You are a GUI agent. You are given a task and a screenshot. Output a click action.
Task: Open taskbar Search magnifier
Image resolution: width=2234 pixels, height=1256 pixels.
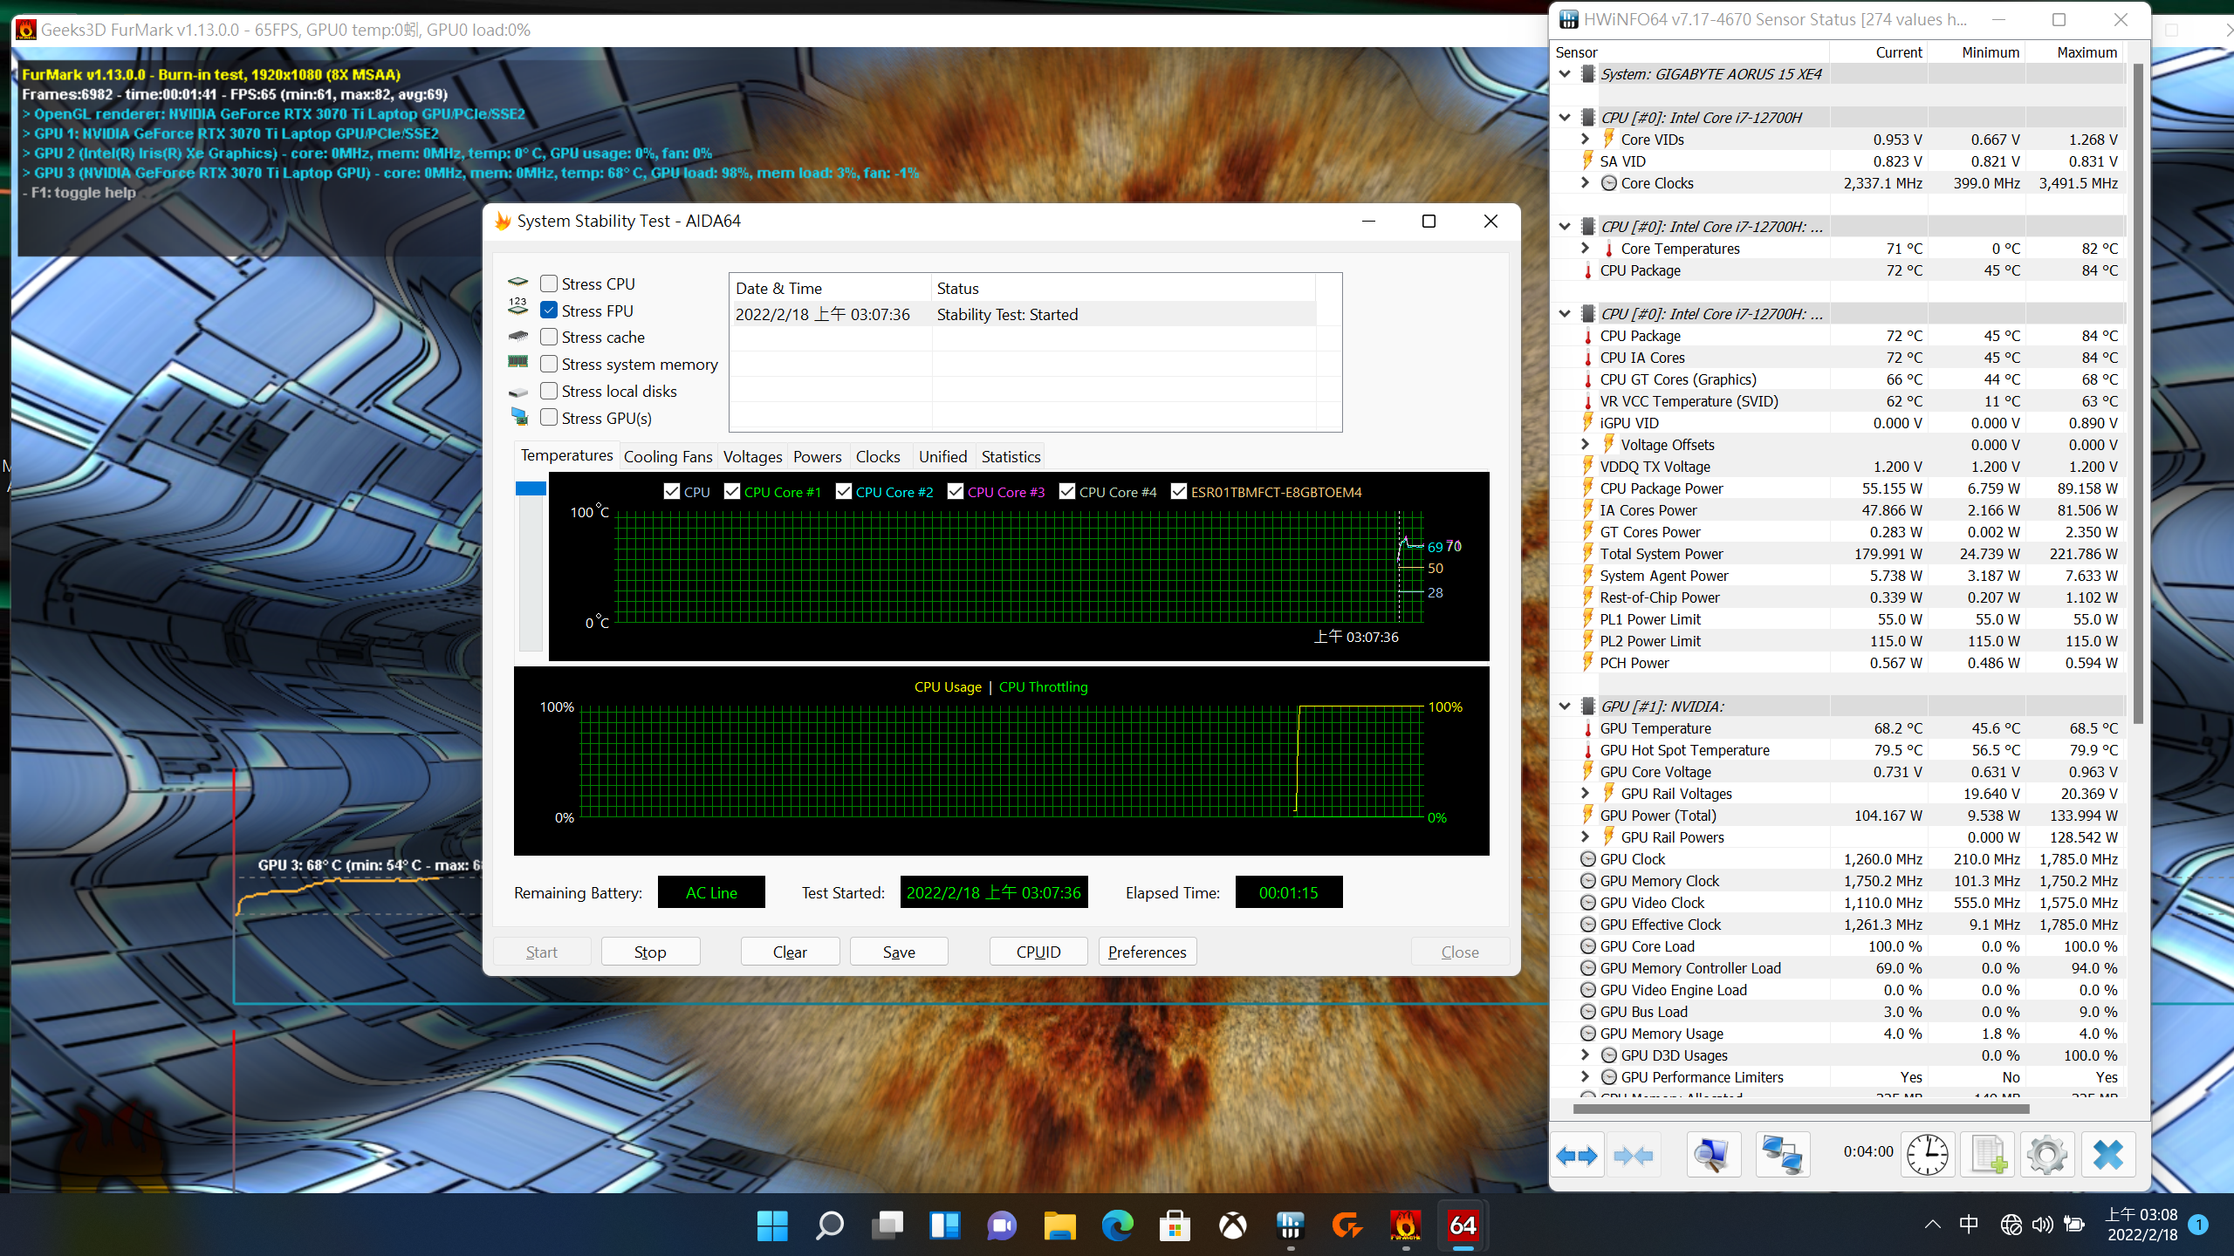(x=830, y=1225)
